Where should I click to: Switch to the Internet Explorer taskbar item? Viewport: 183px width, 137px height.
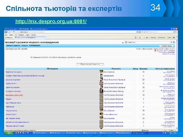coord(141,133)
